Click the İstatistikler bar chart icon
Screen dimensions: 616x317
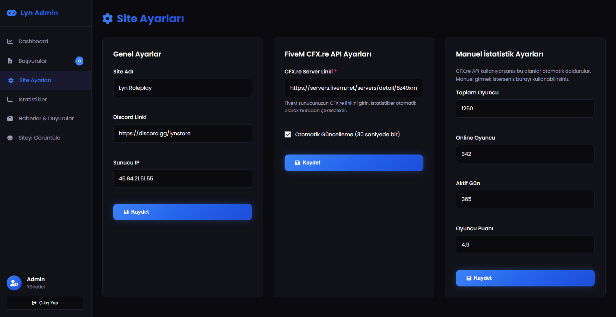[10, 99]
